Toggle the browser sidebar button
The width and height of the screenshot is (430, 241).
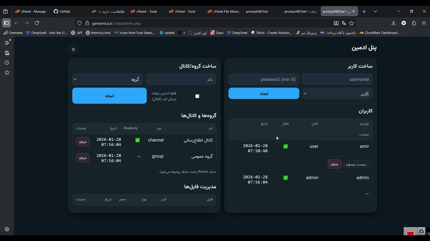coord(6,23)
